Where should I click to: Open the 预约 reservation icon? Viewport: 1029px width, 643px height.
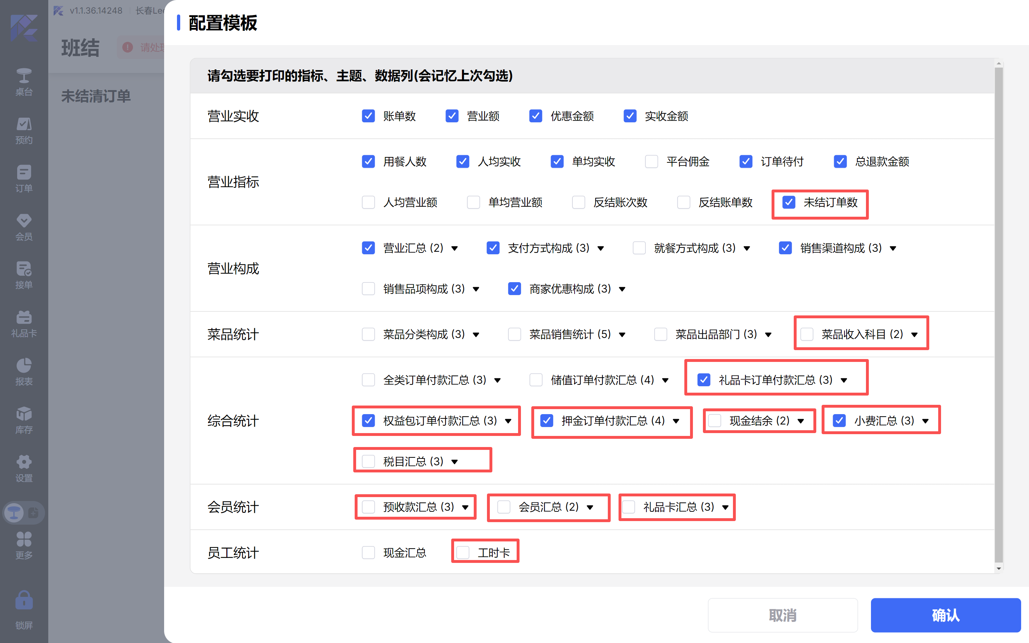[x=24, y=124]
